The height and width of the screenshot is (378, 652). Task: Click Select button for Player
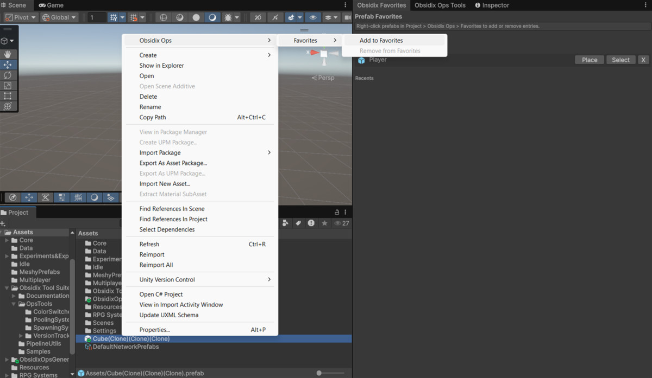point(620,60)
